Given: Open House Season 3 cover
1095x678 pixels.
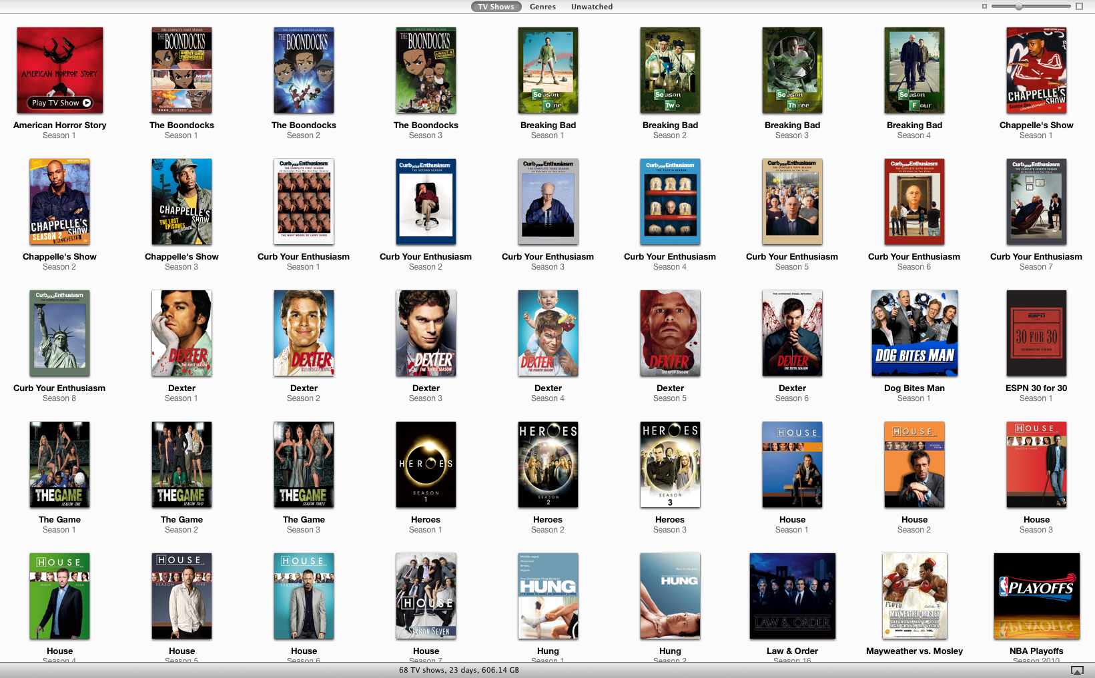Looking at the screenshot, I should coord(1036,464).
